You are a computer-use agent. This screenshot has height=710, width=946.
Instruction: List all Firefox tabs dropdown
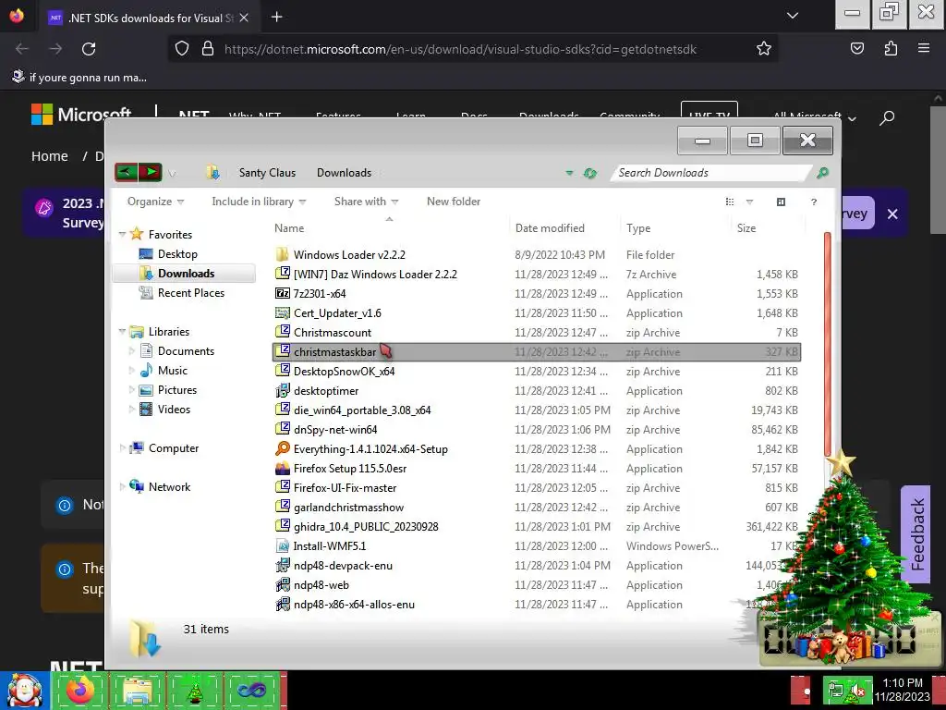792,17
